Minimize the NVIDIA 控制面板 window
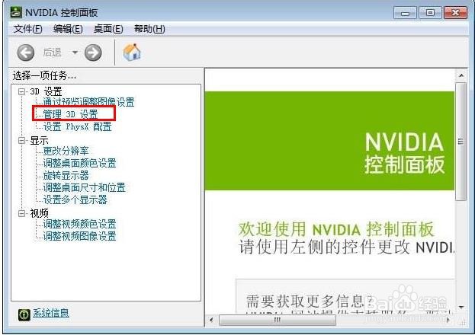475x335 pixels. click(405, 13)
